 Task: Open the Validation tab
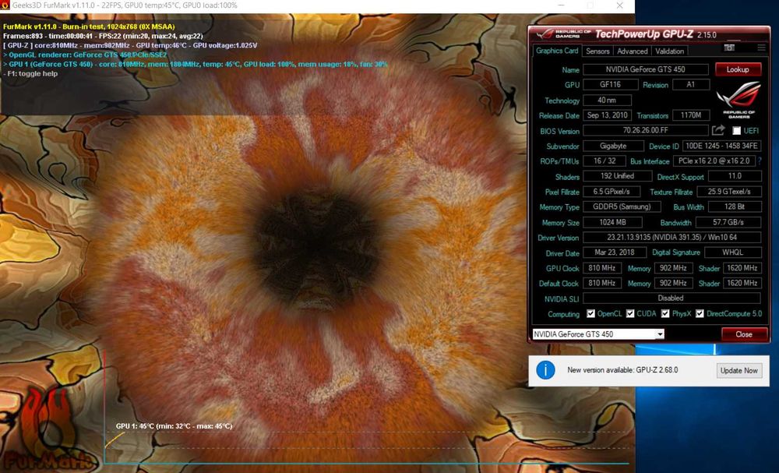(669, 51)
